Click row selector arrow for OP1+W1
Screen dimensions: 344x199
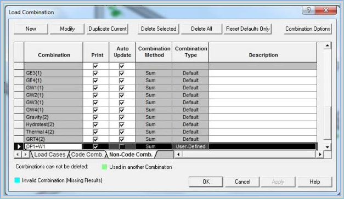pos(19,146)
